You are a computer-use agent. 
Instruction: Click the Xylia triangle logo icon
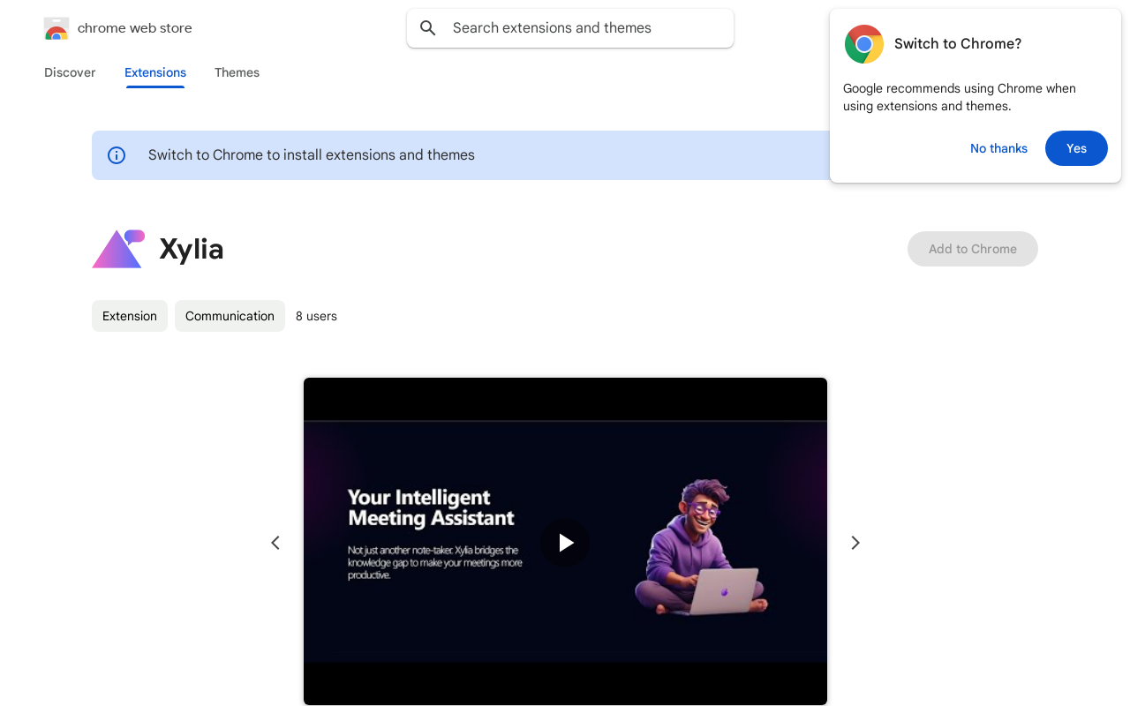point(118,249)
